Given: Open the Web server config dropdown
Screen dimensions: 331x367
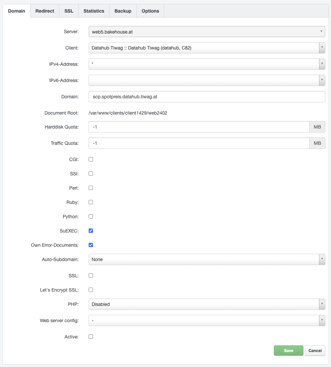Looking at the screenshot, I should [207, 321].
